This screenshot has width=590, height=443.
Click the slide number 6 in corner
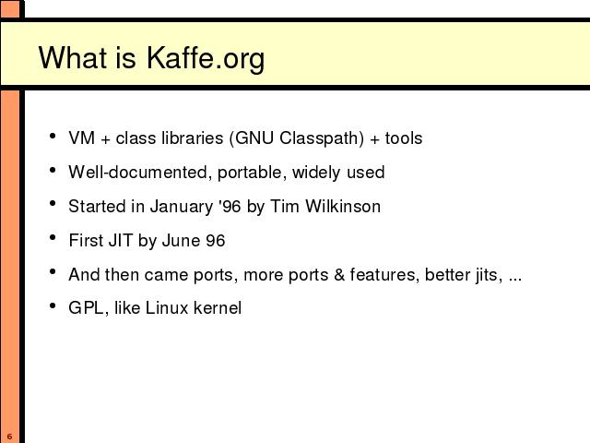(9, 437)
